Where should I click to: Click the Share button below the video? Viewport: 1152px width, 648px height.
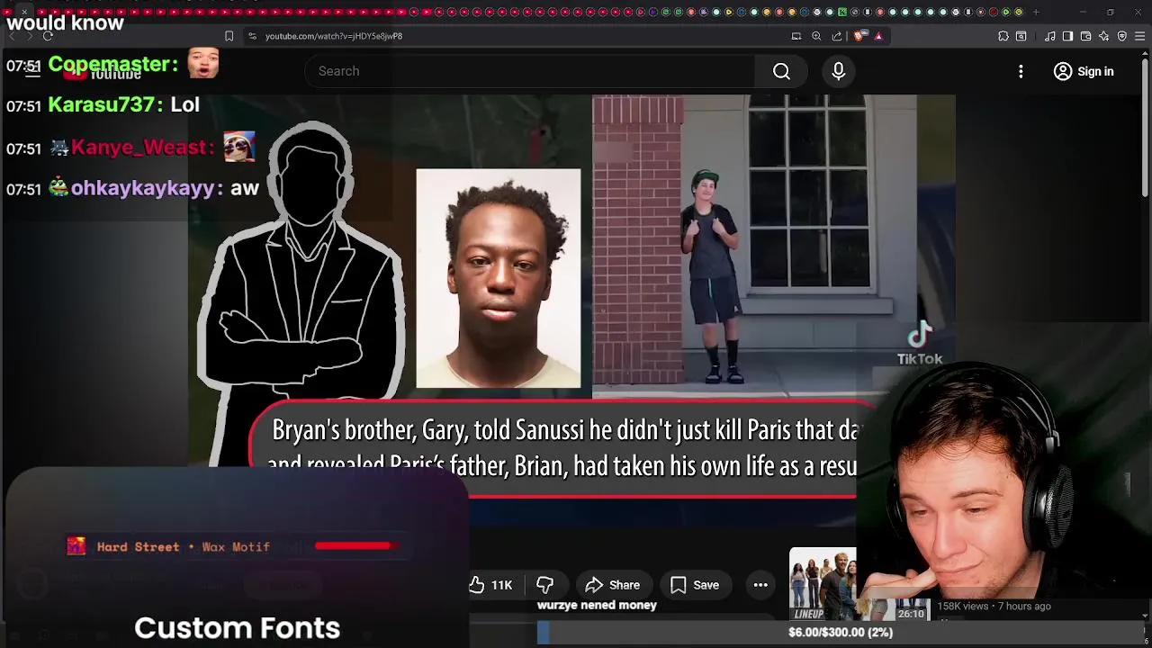[612, 585]
